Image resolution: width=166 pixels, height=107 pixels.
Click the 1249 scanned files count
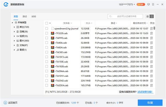(x=74, y=103)
